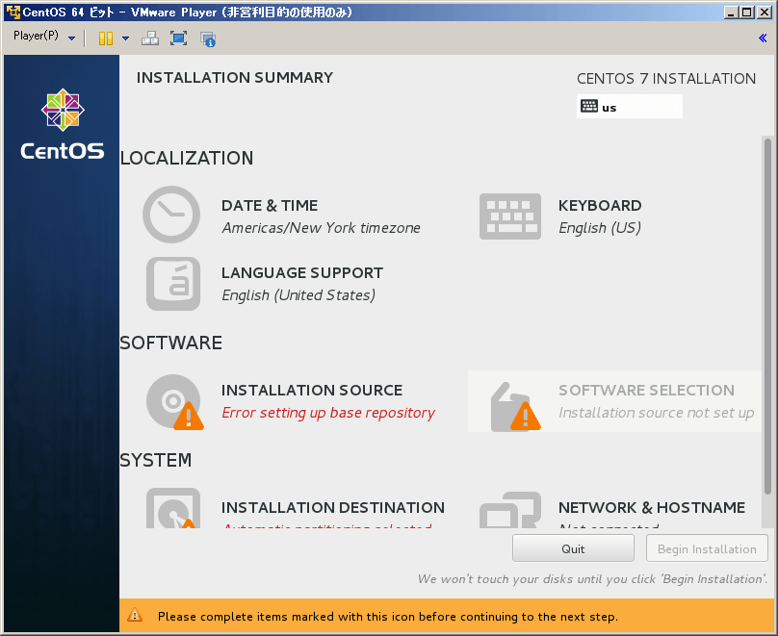Click the warning icon in the orange bar
Viewport: 778px width, 636px height.
(x=135, y=616)
